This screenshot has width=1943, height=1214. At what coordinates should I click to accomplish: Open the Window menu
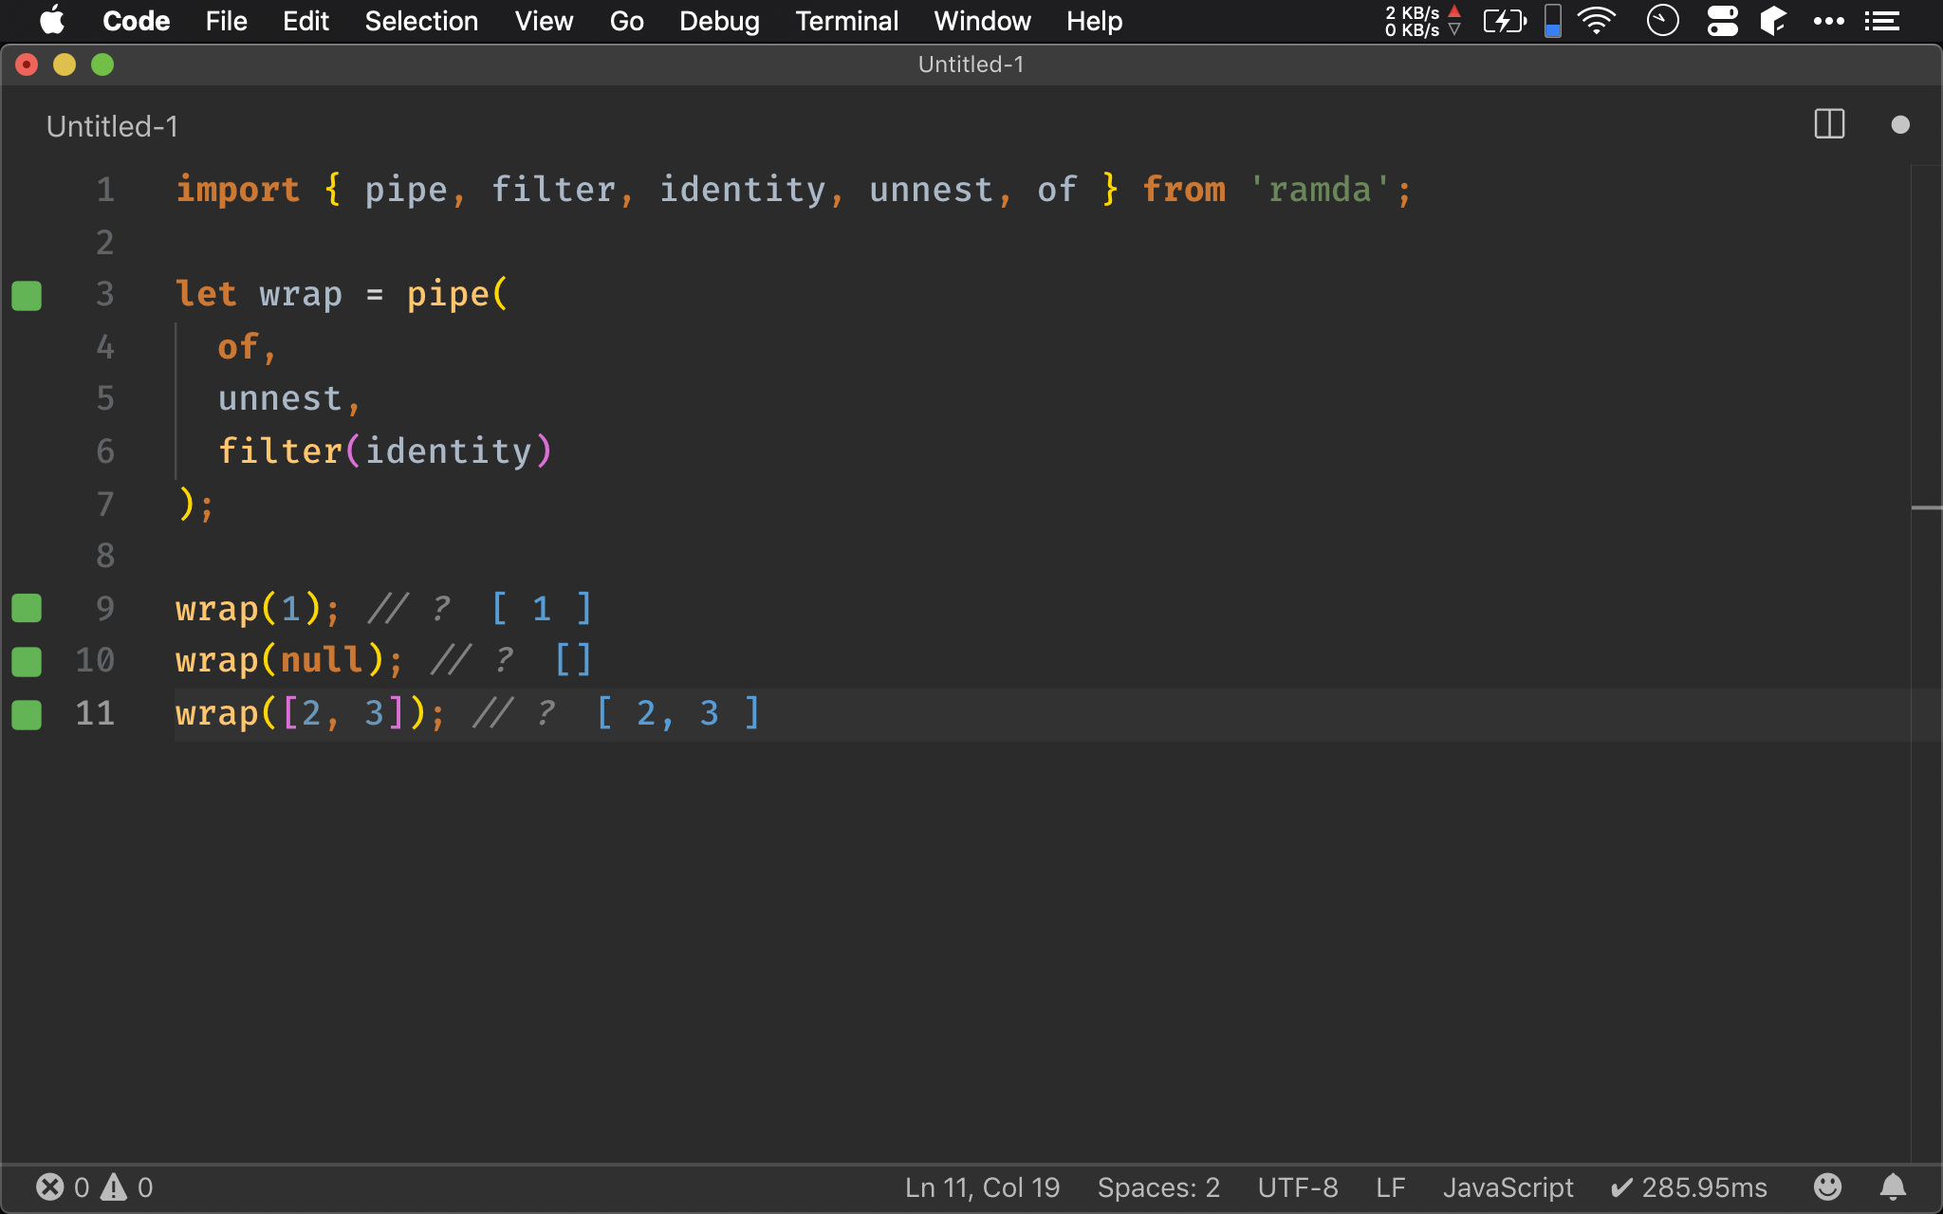982,21
